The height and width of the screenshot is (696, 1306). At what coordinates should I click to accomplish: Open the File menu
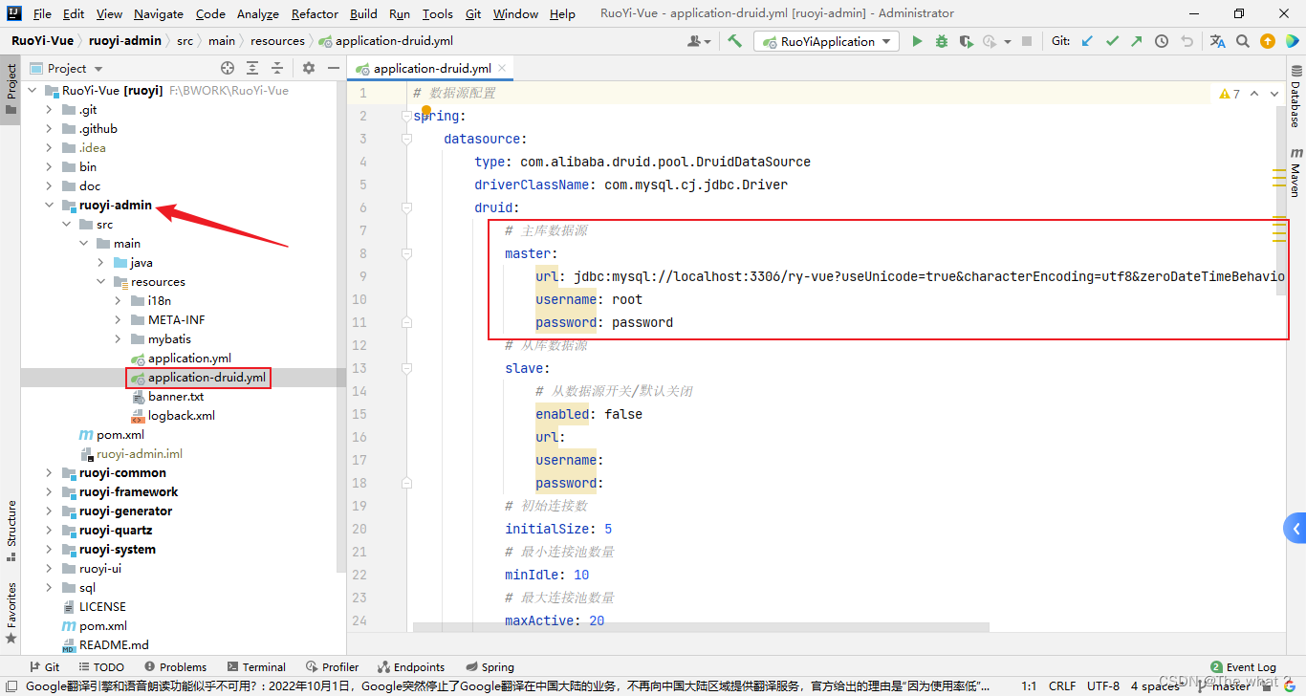pyautogui.click(x=42, y=13)
